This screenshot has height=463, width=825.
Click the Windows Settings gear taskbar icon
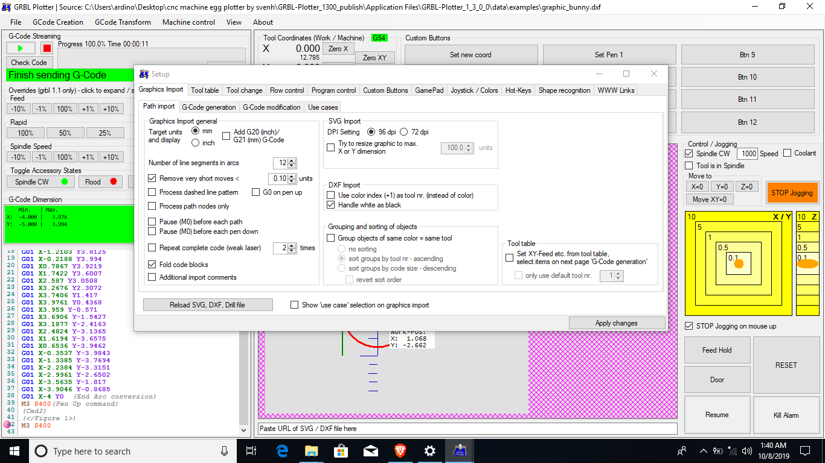(430, 451)
